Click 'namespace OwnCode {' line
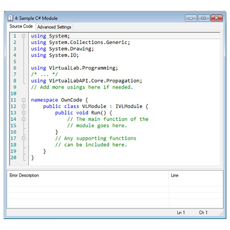The image size is (230, 230). coord(59,100)
